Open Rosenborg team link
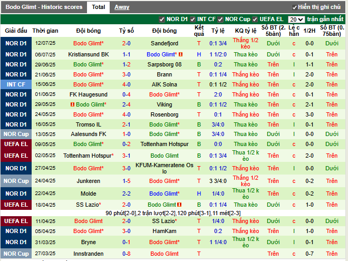The height and width of the screenshot is (261, 348). click(165, 114)
